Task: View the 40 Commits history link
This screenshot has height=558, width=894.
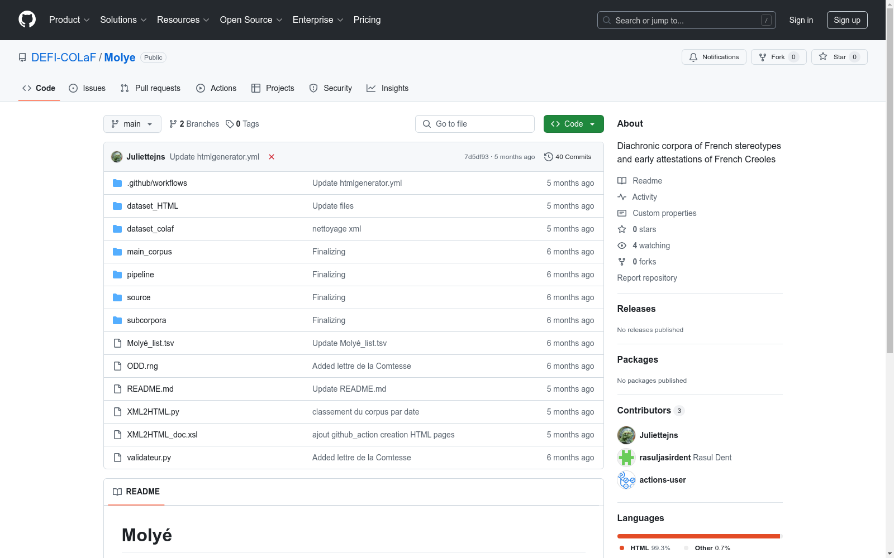Action: click(x=568, y=157)
